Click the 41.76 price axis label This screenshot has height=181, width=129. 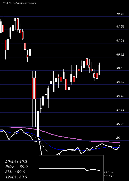click(120, 27)
